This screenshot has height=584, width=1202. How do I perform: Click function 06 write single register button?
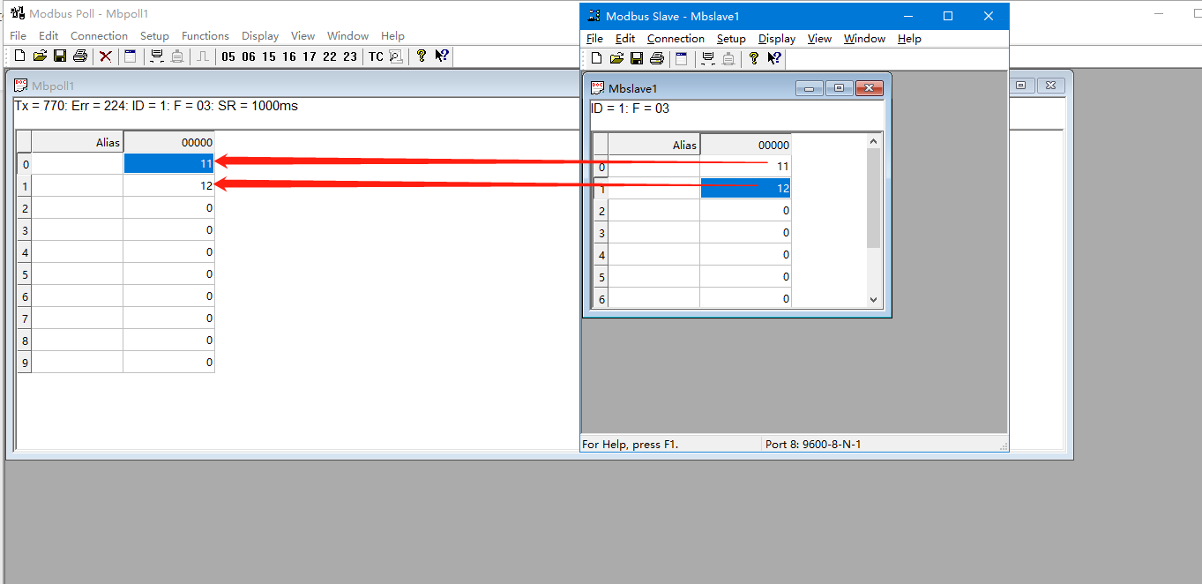coord(249,56)
